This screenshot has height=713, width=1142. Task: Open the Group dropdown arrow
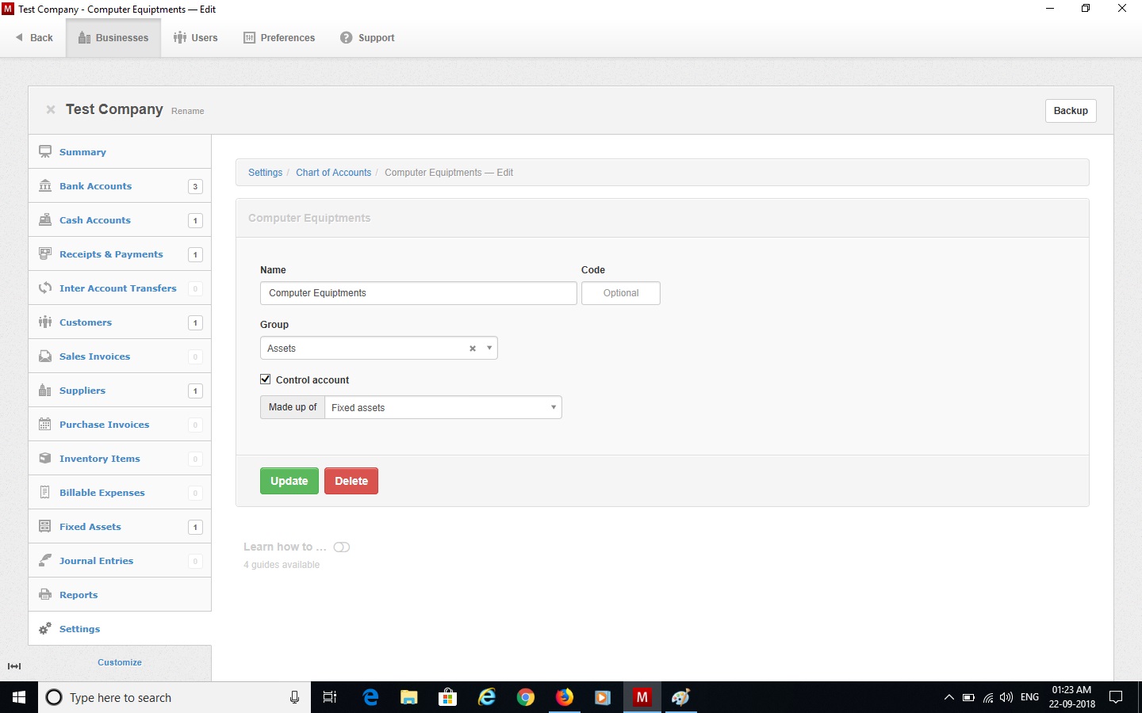coord(489,349)
